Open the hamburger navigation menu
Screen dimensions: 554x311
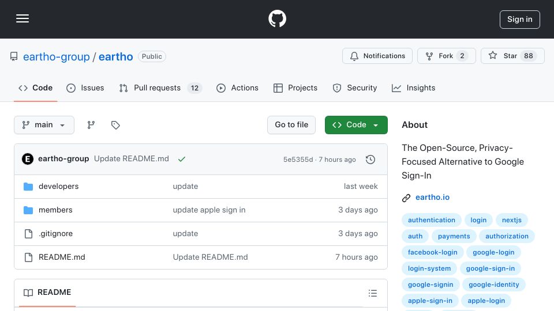click(23, 18)
